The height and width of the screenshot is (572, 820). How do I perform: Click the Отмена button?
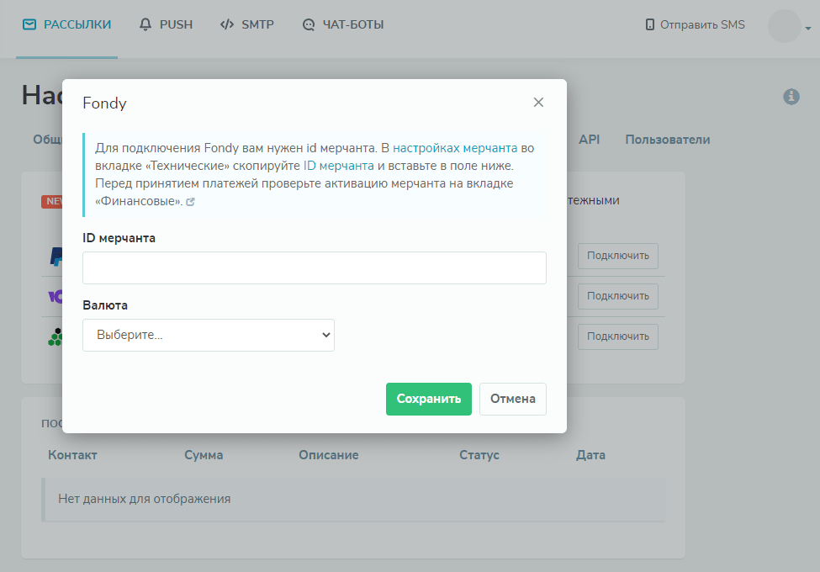(x=512, y=399)
